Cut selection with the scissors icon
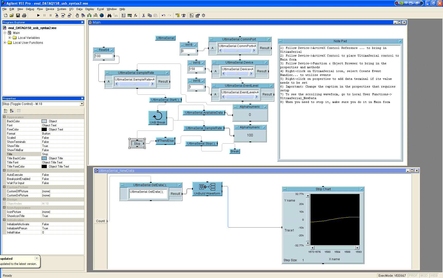The height and width of the screenshot is (278, 443). (x=143, y=15)
